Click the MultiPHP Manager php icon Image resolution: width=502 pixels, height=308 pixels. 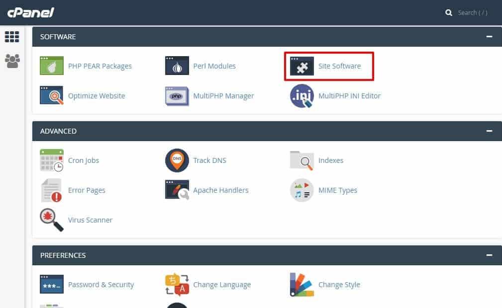click(x=177, y=96)
